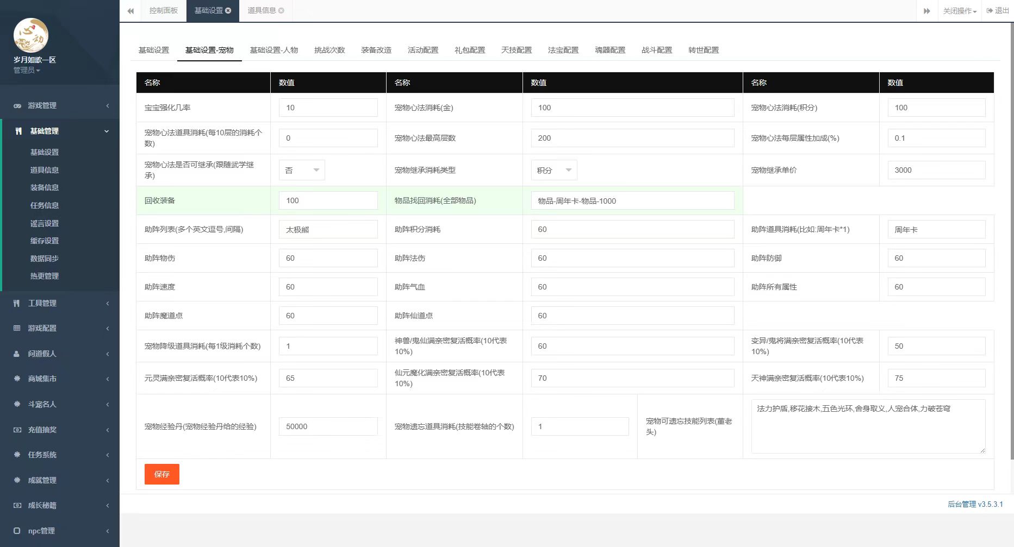The height and width of the screenshot is (547, 1014).
Task: Click the orange 保存 button
Action: [162, 474]
